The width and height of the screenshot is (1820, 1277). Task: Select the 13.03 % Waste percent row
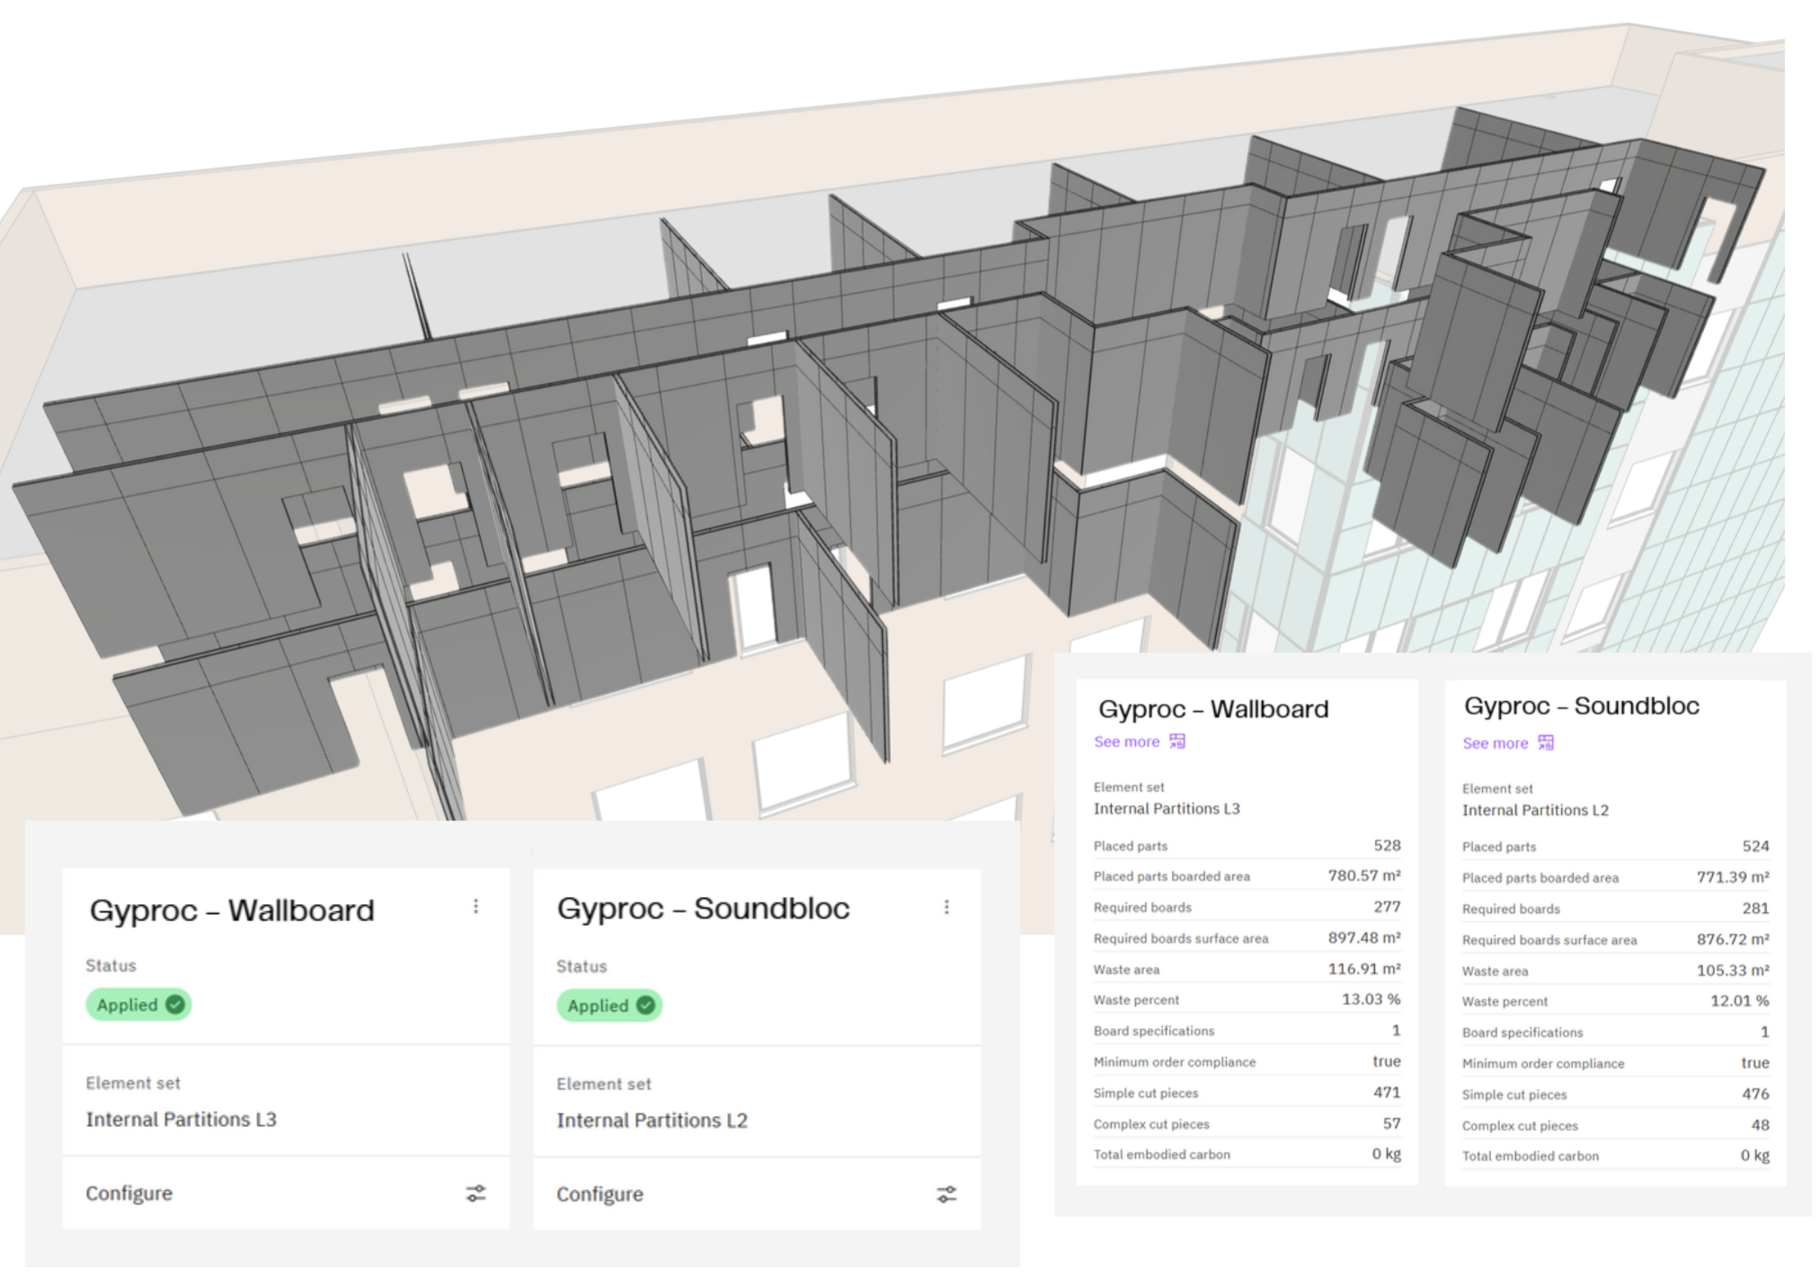1247,1000
